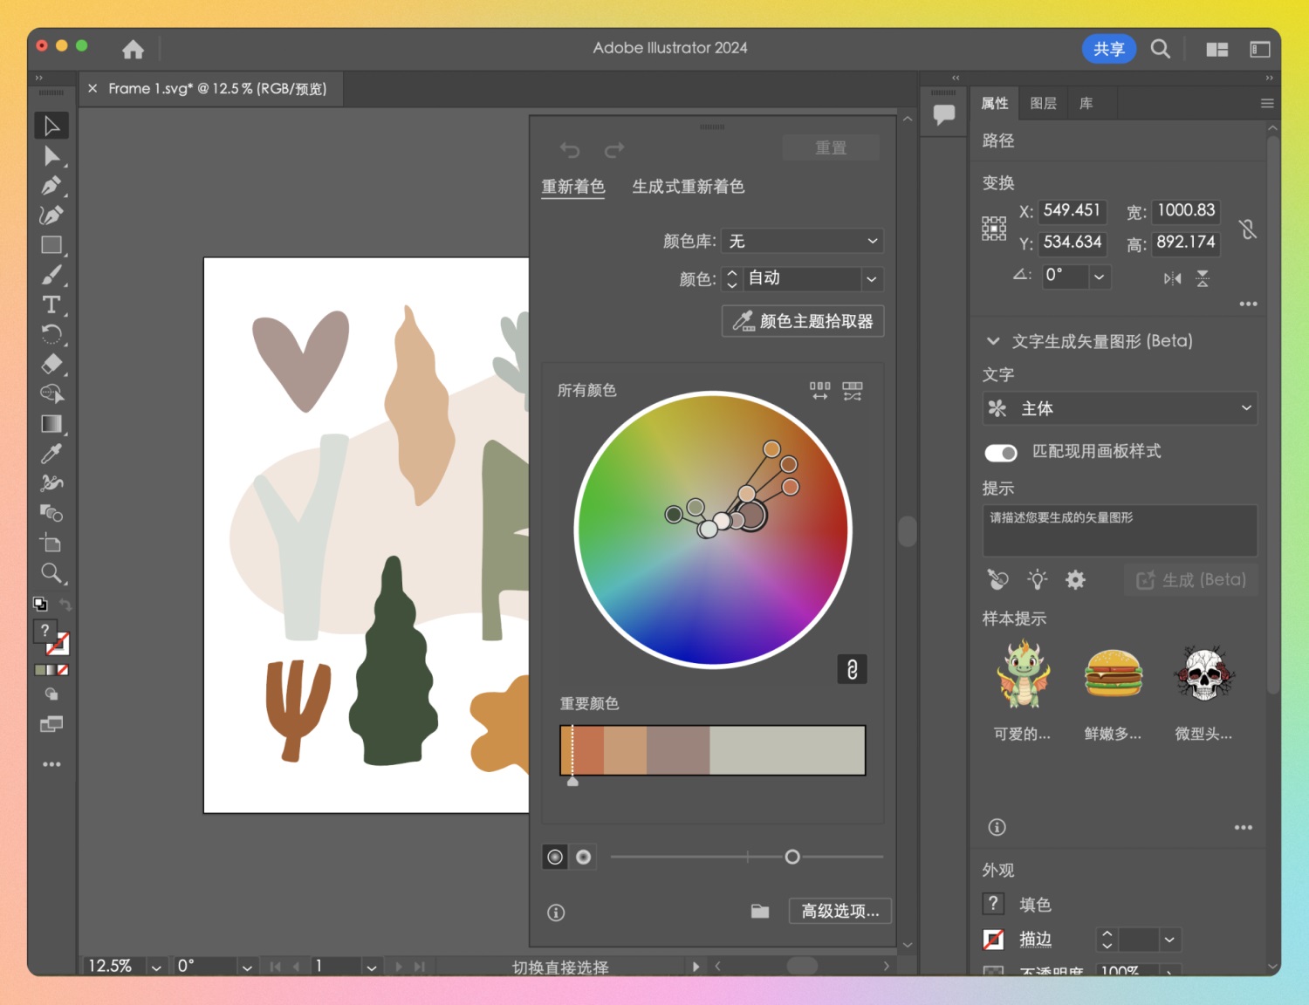Click brightness slider handle

pos(792,857)
